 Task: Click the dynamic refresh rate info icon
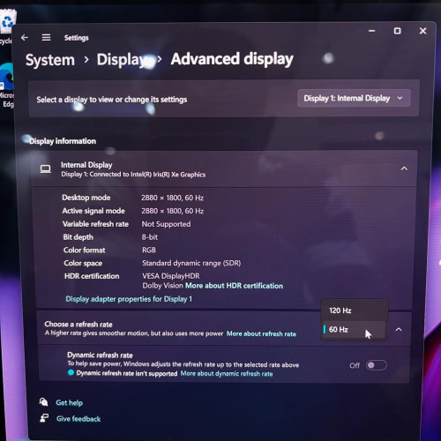(71, 372)
